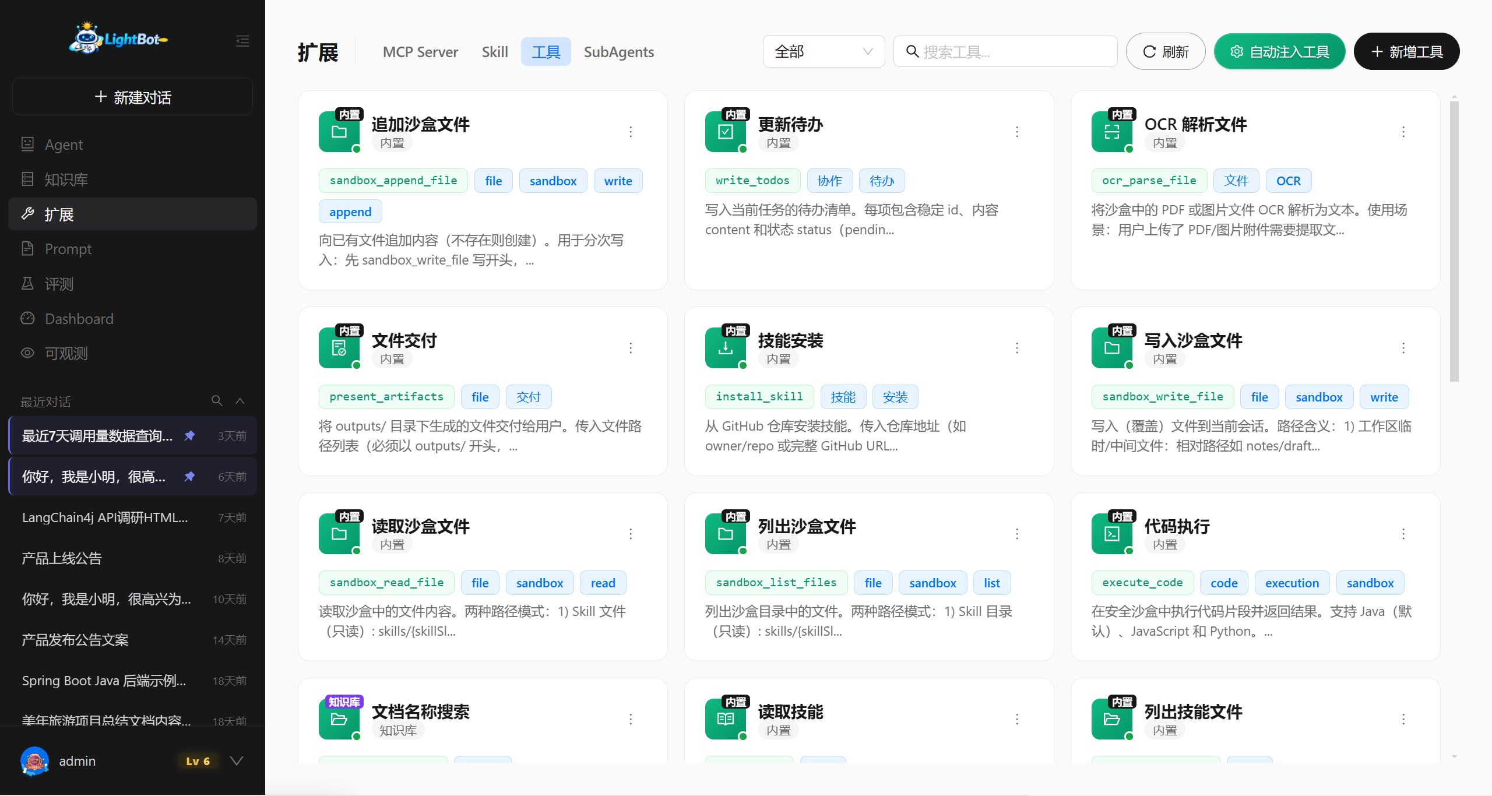This screenshot has width=1492, height=796.
Task: Expand the admin user menu chevron
Action: tap(237, 761)
